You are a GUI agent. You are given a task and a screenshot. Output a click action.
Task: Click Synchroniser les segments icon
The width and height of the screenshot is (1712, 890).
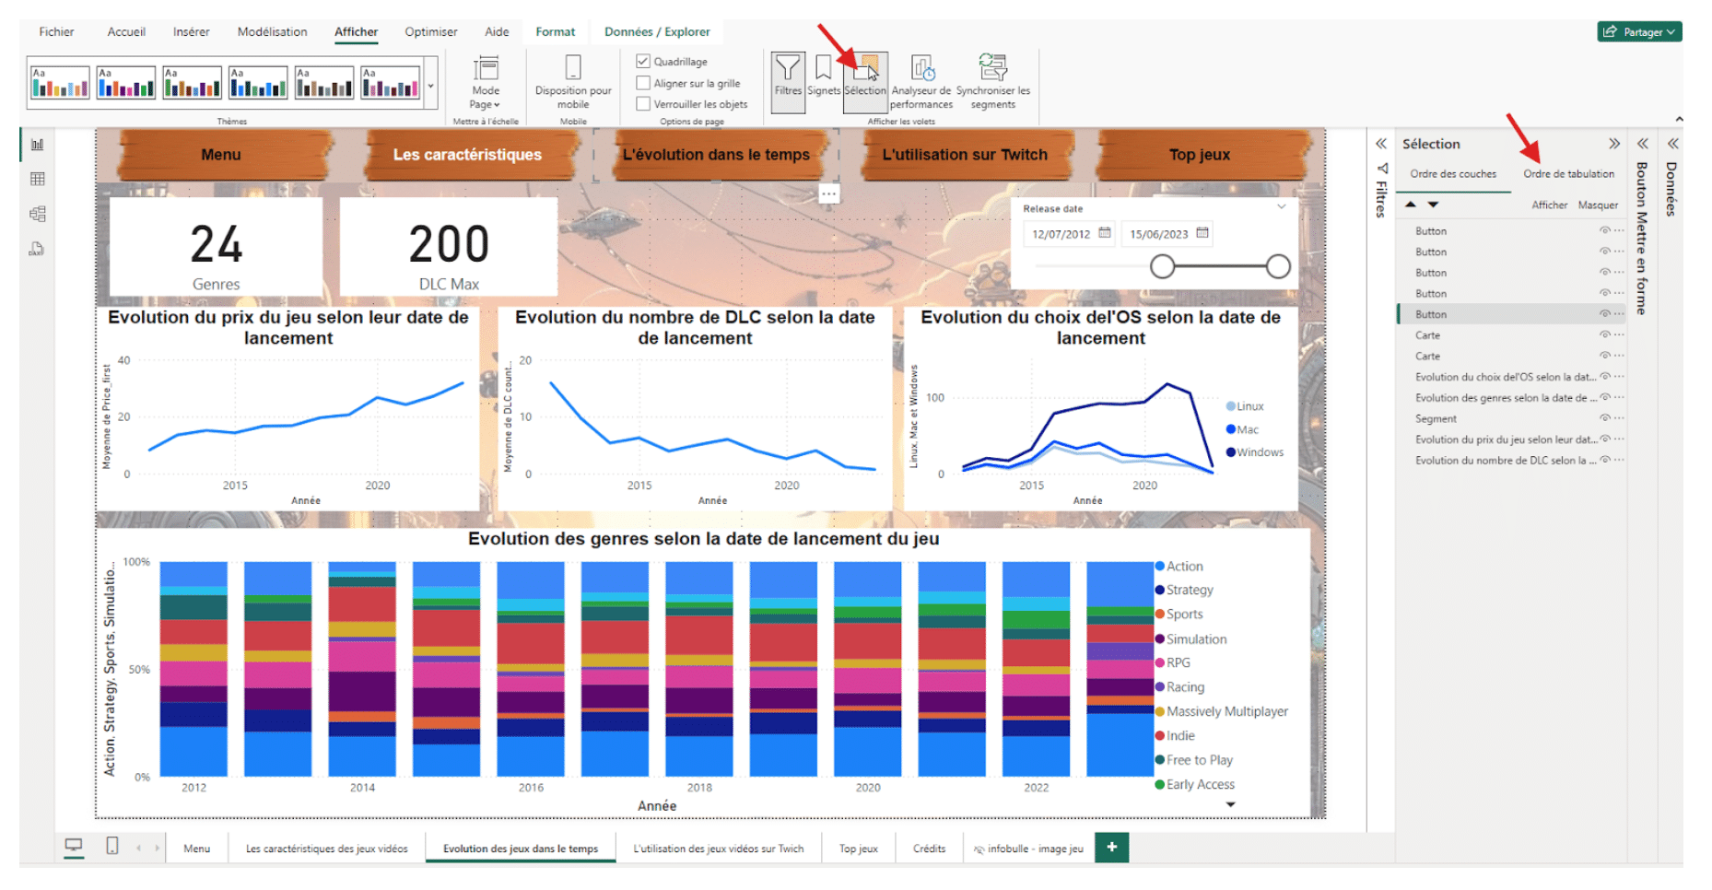point(992,77)
